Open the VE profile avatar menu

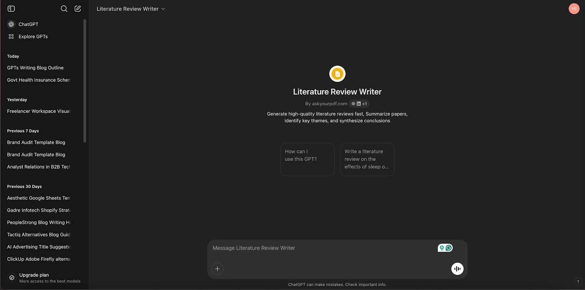(574, 8)
